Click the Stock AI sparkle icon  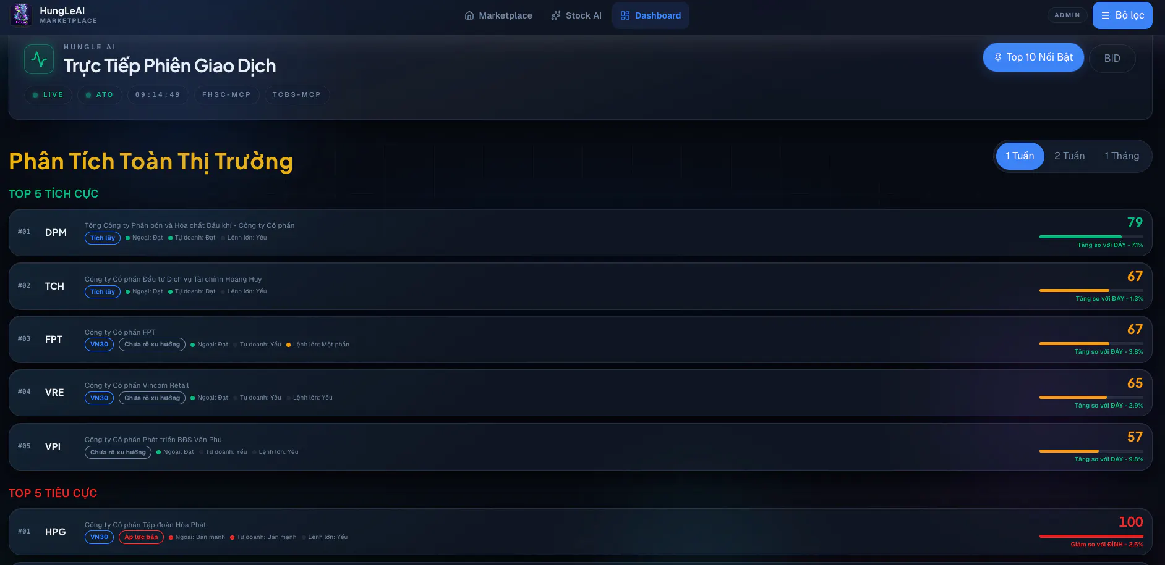pyautogui.click(x=556, y=15)
